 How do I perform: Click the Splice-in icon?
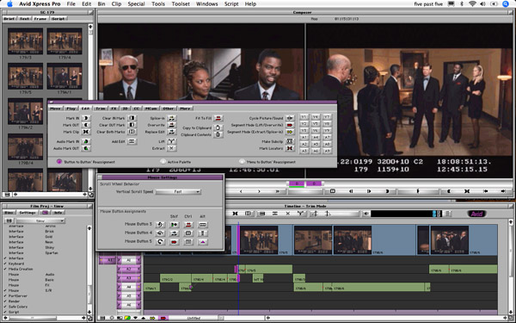(172, 118)
